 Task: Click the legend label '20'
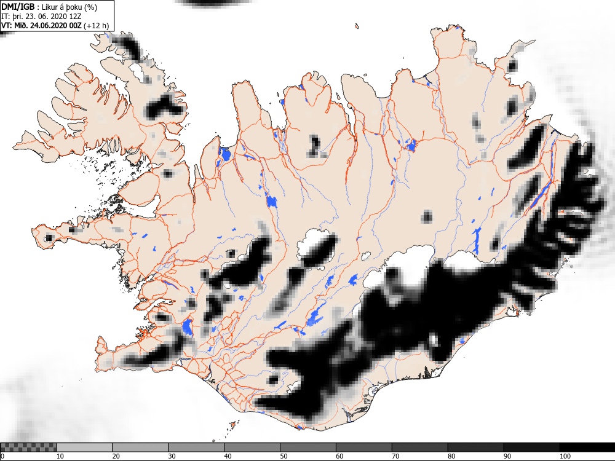(116, 456)
